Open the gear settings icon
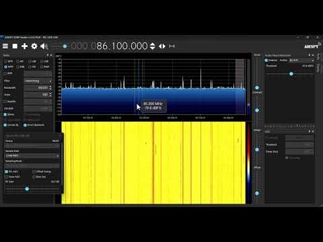The height and width of the screenshot is (242, 323). [x=34, y=46]
